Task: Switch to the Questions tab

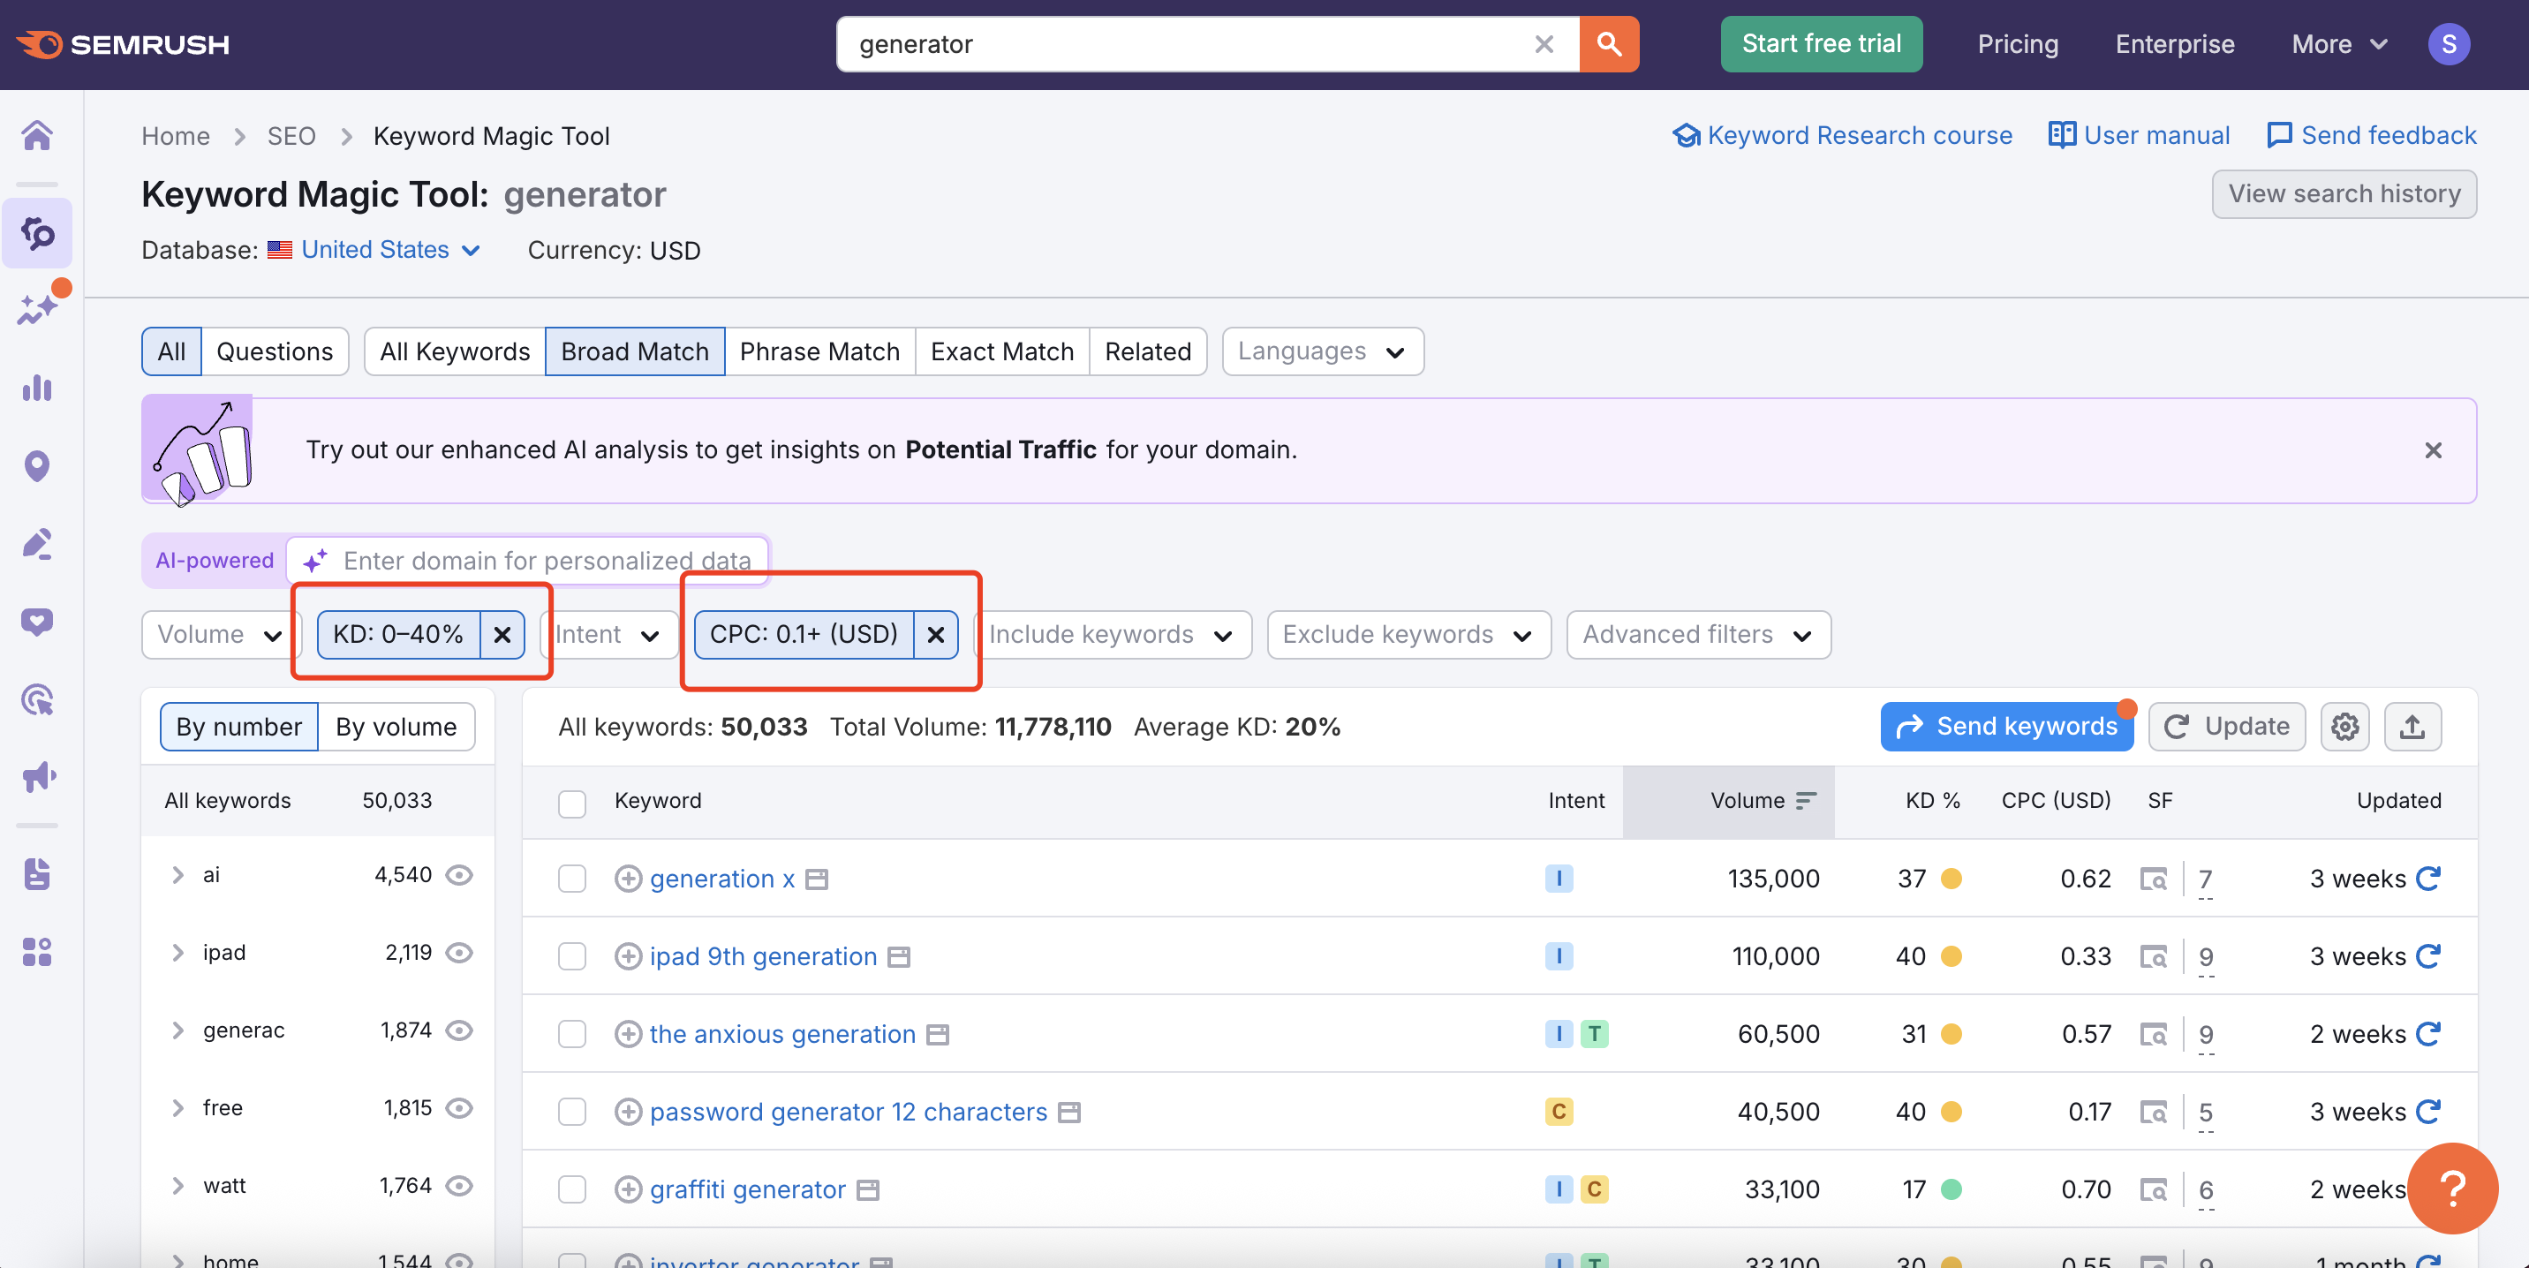Action: click(x=275, y=351)
